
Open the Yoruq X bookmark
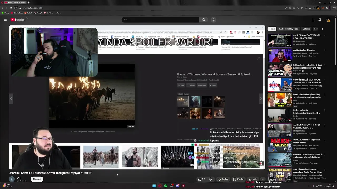click(38, 13)
